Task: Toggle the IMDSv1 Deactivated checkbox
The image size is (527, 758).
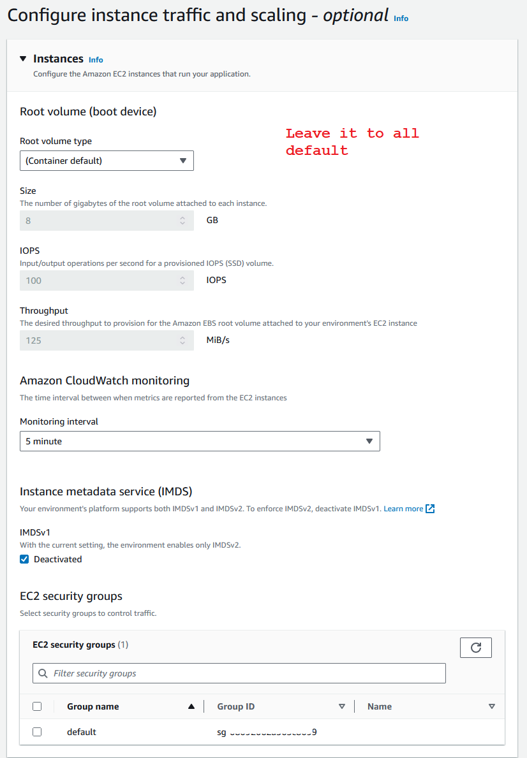Action: (x=24, y=559)
